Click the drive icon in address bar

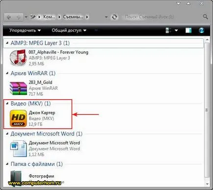pyautogui.click(x=33, y=17)
